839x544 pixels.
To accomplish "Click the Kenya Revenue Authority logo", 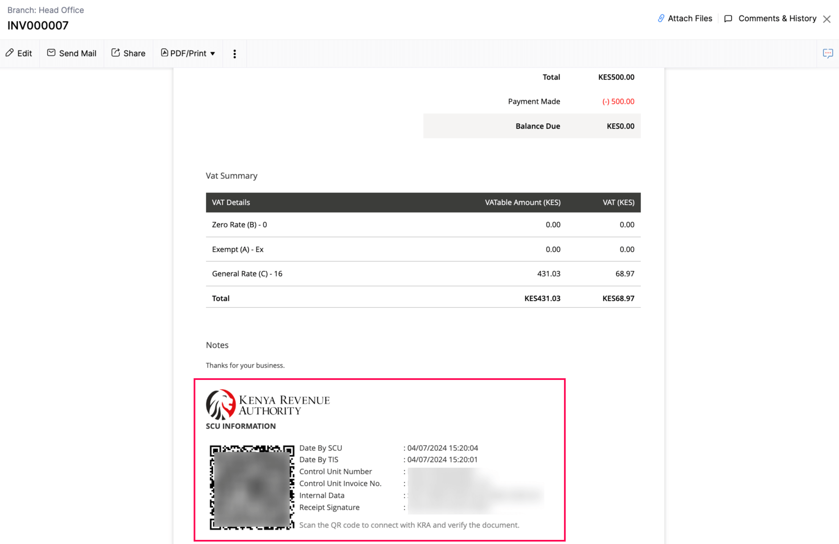I will click(268, 404).
